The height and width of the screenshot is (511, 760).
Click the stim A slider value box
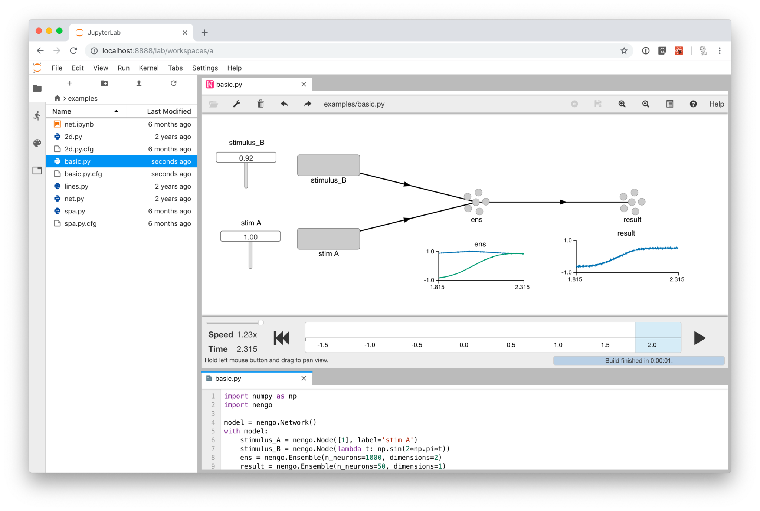click(250, 237)
